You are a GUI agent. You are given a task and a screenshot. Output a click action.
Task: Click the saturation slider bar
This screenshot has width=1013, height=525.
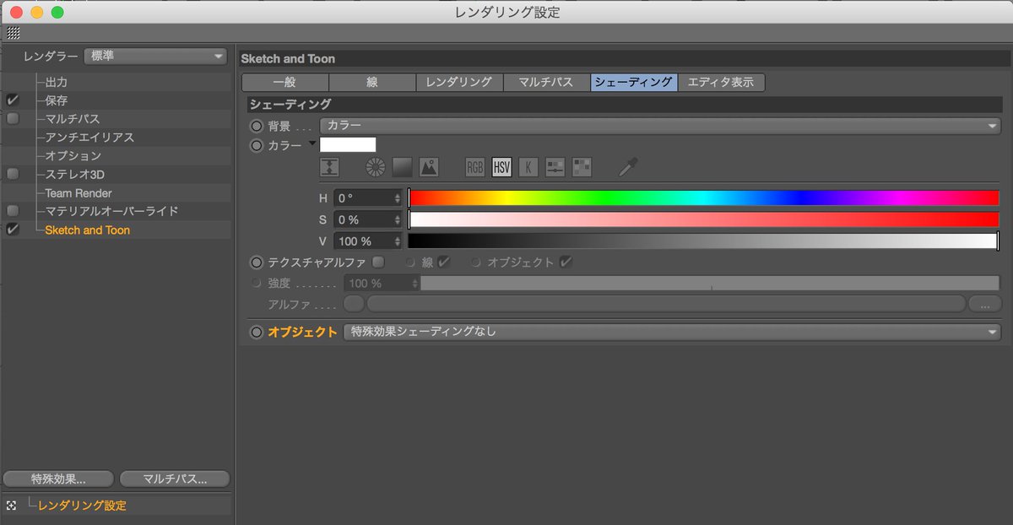coord(703,219)
